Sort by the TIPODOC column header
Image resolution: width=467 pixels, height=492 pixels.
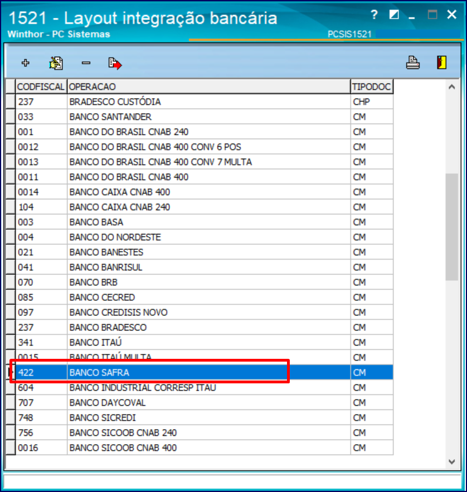click(x=372, y=86)
